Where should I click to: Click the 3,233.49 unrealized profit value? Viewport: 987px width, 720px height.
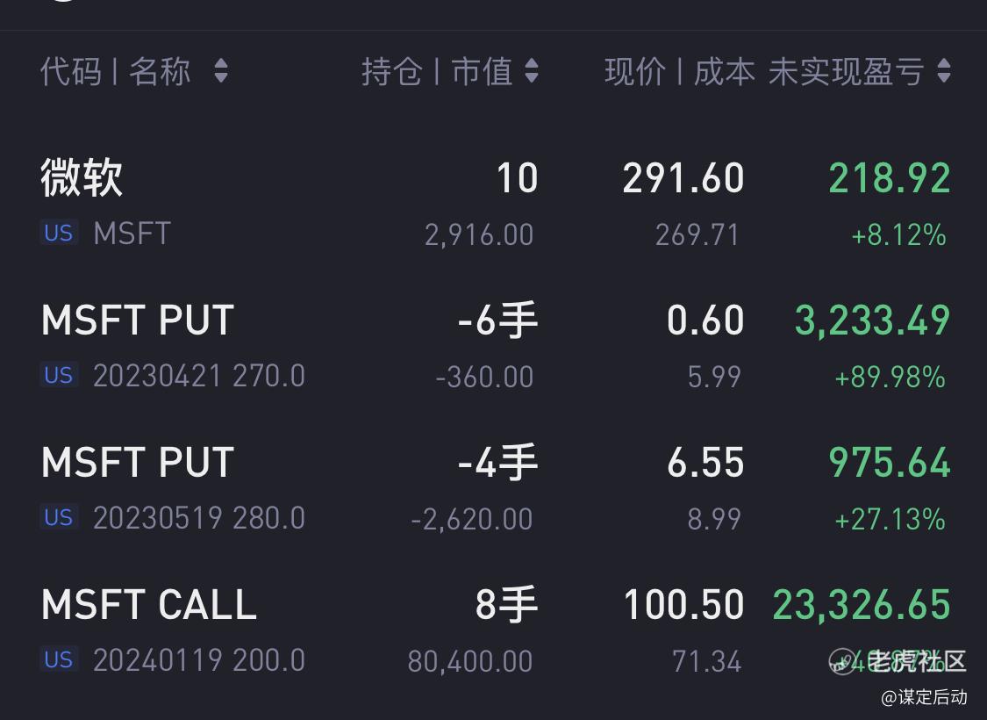click(x=872, y=320)
